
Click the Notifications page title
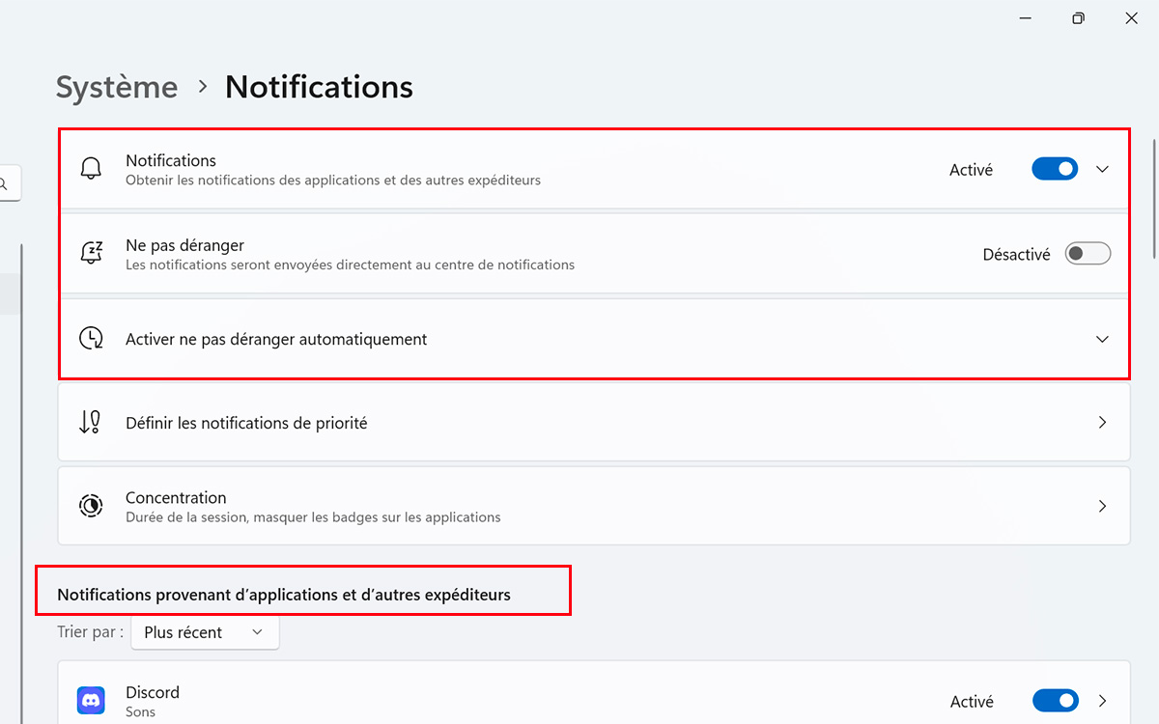[319, 87]
